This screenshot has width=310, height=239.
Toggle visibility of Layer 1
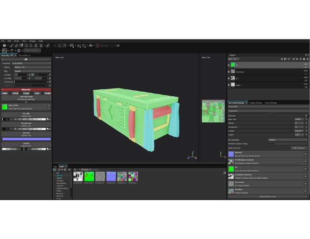(229, 85)
